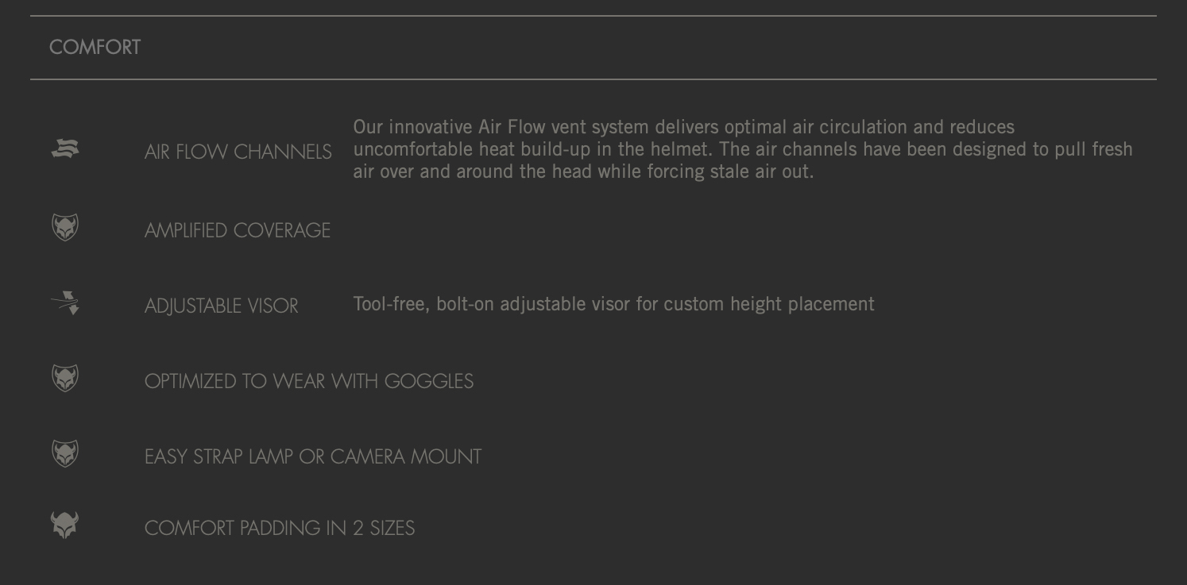The width and height of the screenshot is (1187, 585).
Task: Click the Air Flow vent system description paragraph
Action: pyautogui.click(x=743, y=149)
